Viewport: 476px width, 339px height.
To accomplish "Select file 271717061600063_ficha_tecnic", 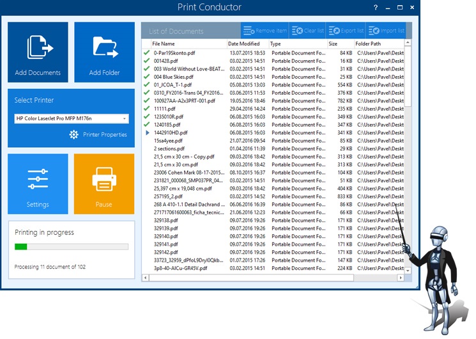I will click(x=189, y=212).
